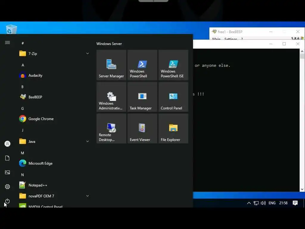Open Microsoft Edge from the app list

point(55,163)
